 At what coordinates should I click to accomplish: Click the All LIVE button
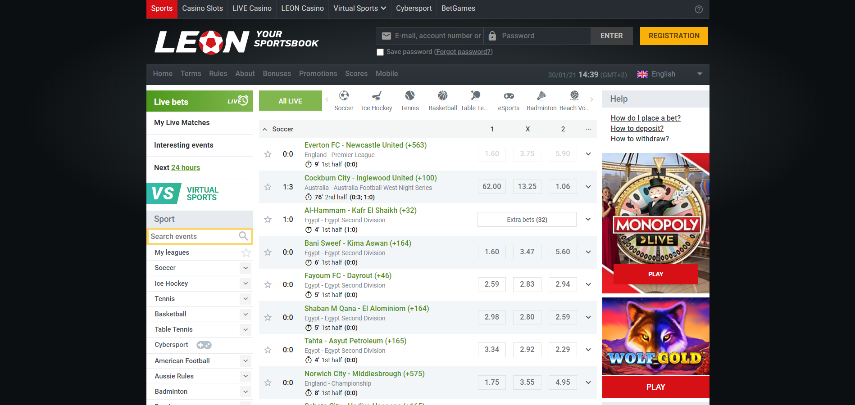coord(290,101)
